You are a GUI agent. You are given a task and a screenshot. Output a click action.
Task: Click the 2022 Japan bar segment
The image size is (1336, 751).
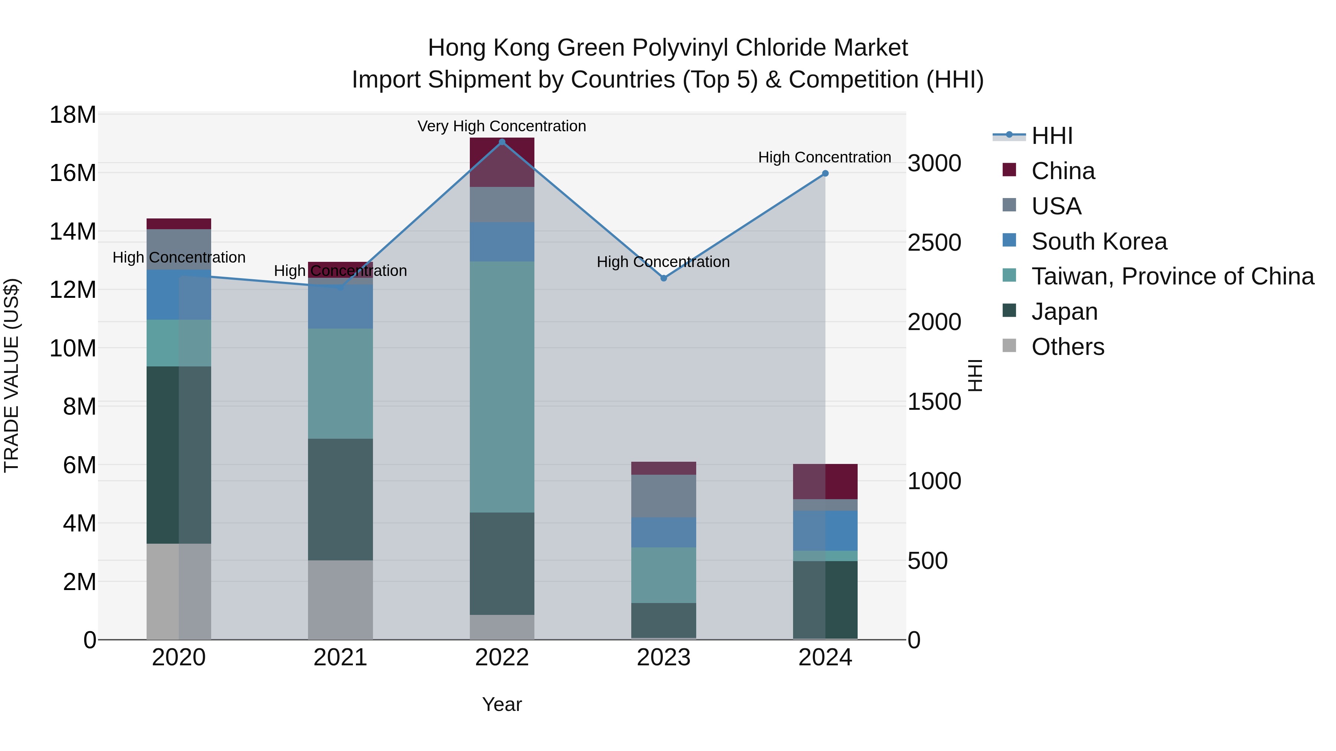[502, 564]
